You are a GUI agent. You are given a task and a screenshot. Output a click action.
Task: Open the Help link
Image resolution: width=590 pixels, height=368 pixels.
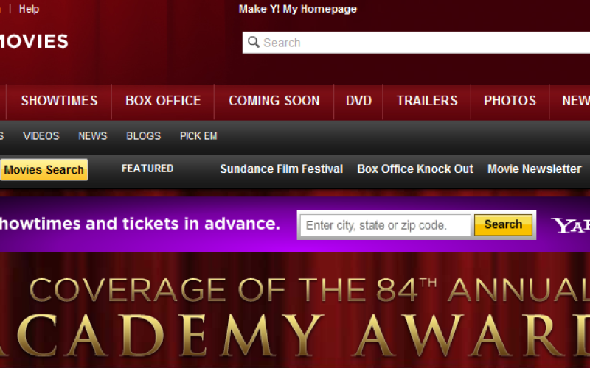click(x=29, y=9)
